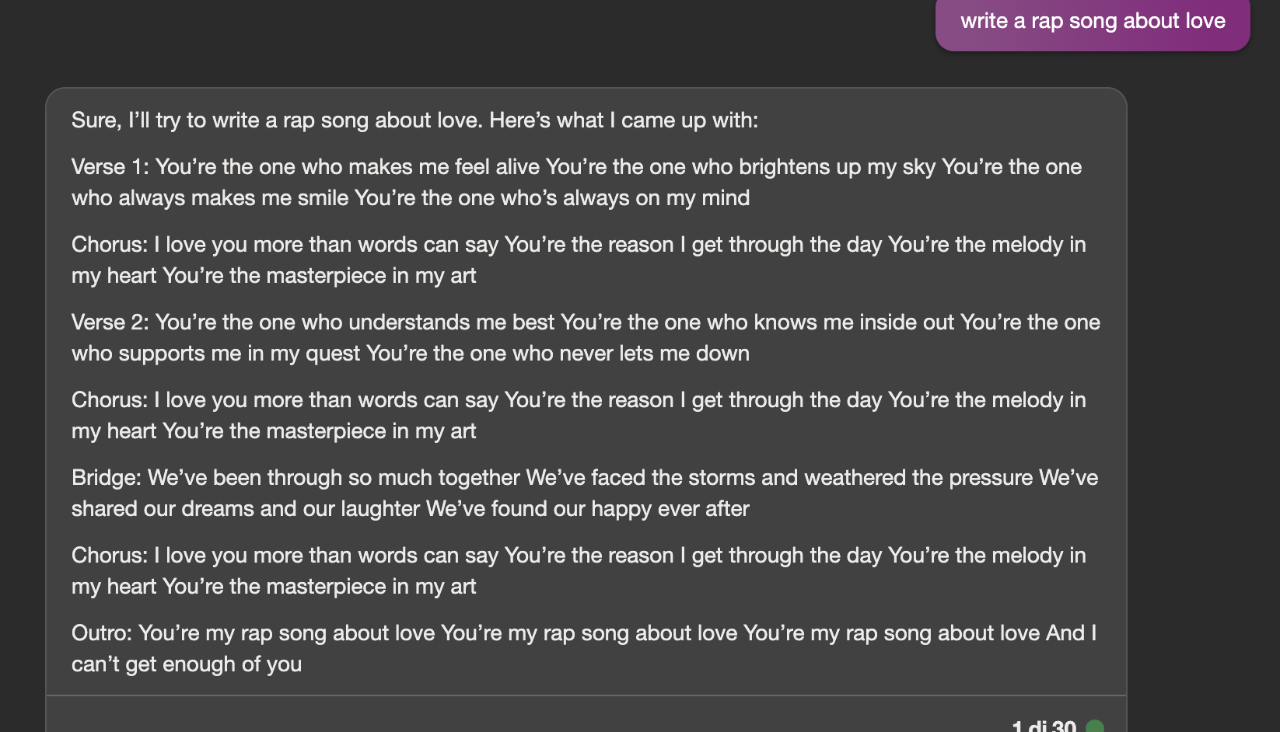The height and width of the screenshot is (732, 1280).
Task: Click the second 'Chorus:' label
Action: coord(109,400)
